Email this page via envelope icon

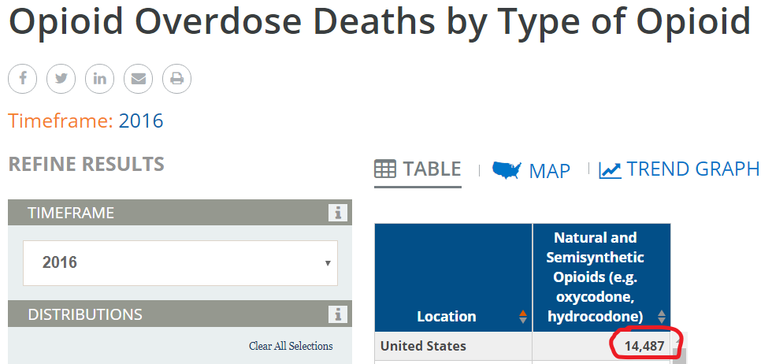tap(139, 79)
